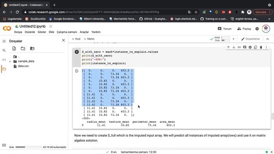This screenshot has height=154, width=274.
Task: Mount Google Drive icon
Action: click(32, 48)
